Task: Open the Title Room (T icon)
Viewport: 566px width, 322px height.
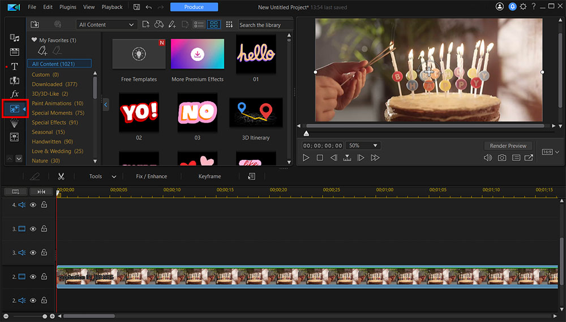Action: (15, 67)
